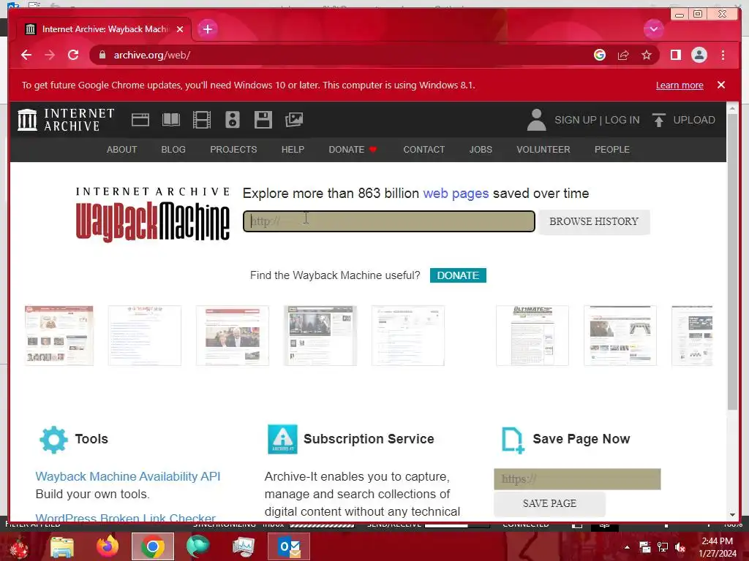Click the SAVE PAGE button

click(549, 503)
